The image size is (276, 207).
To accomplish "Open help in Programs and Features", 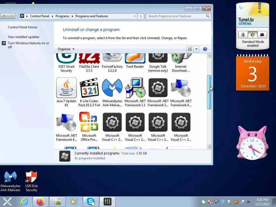I will pyautogui.click(x=205, y=49).
